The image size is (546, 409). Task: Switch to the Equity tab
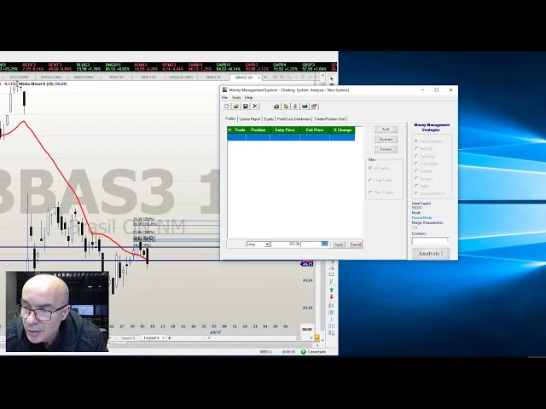point(269,119)
